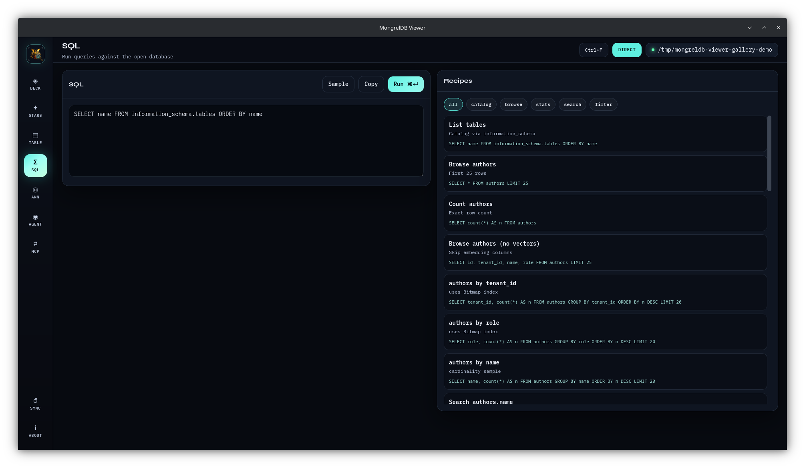Image resolution: width=805 pixels, height=468 pixels.
Task: Pick the Count authors recipe
Action: pos(605,213)
